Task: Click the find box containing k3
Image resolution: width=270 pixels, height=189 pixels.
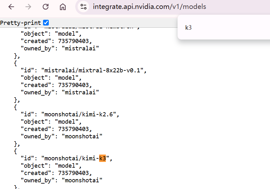Action: click(x=224, y=27)
